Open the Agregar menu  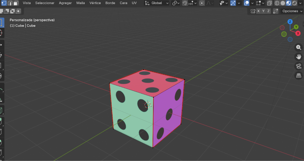[65, 3]
